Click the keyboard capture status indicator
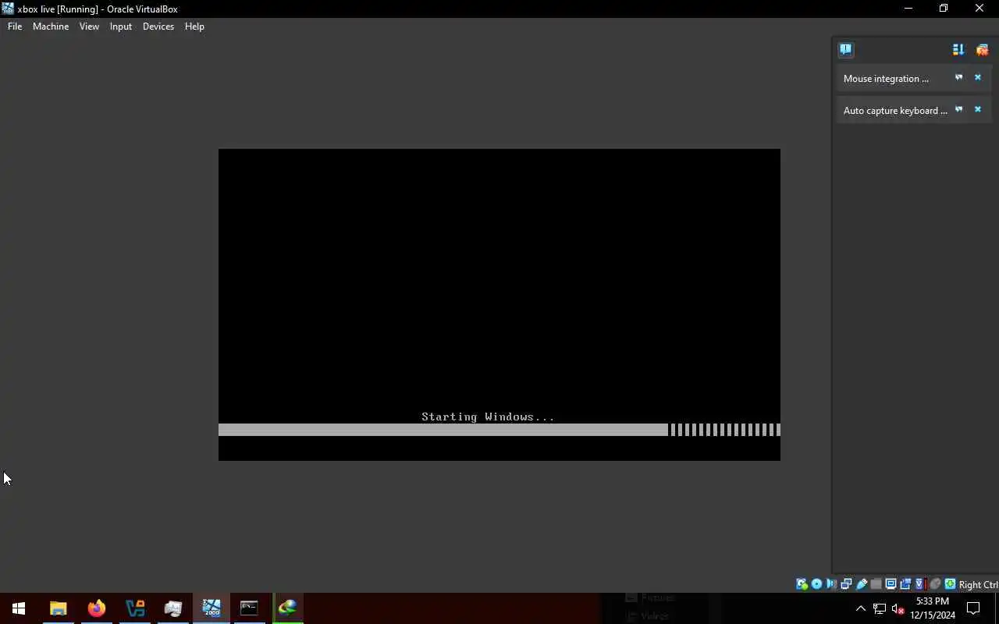The width and height of the screenshot is (999, 624). click(950, 584)
